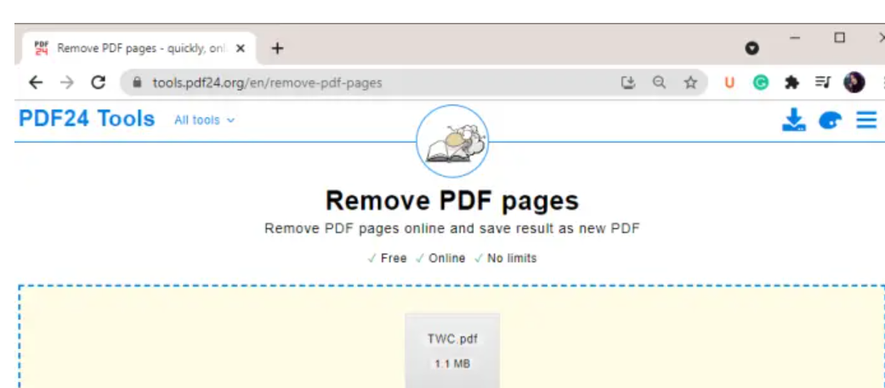Open the Extensions puzzle piece menu
This screenshot has width=885, height=388.
[x=791, y=83]
